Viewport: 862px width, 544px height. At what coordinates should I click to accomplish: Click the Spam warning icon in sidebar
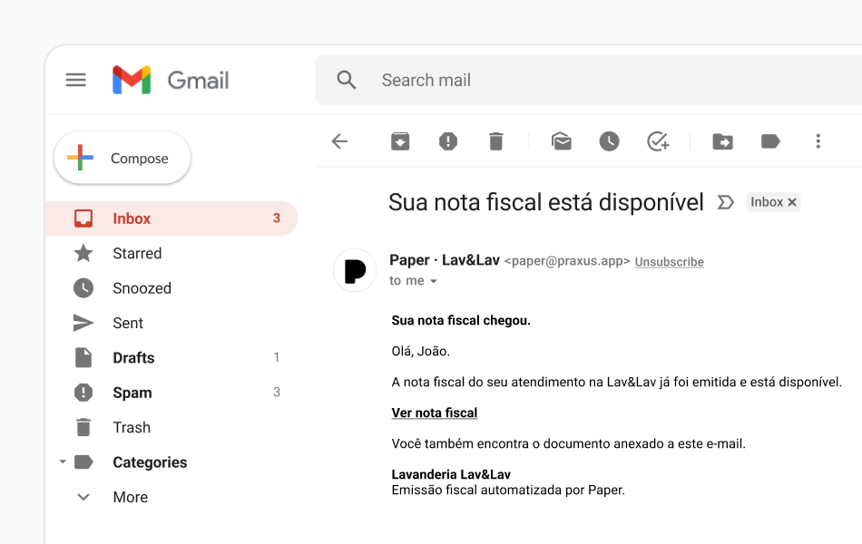(x=83, y=393)
